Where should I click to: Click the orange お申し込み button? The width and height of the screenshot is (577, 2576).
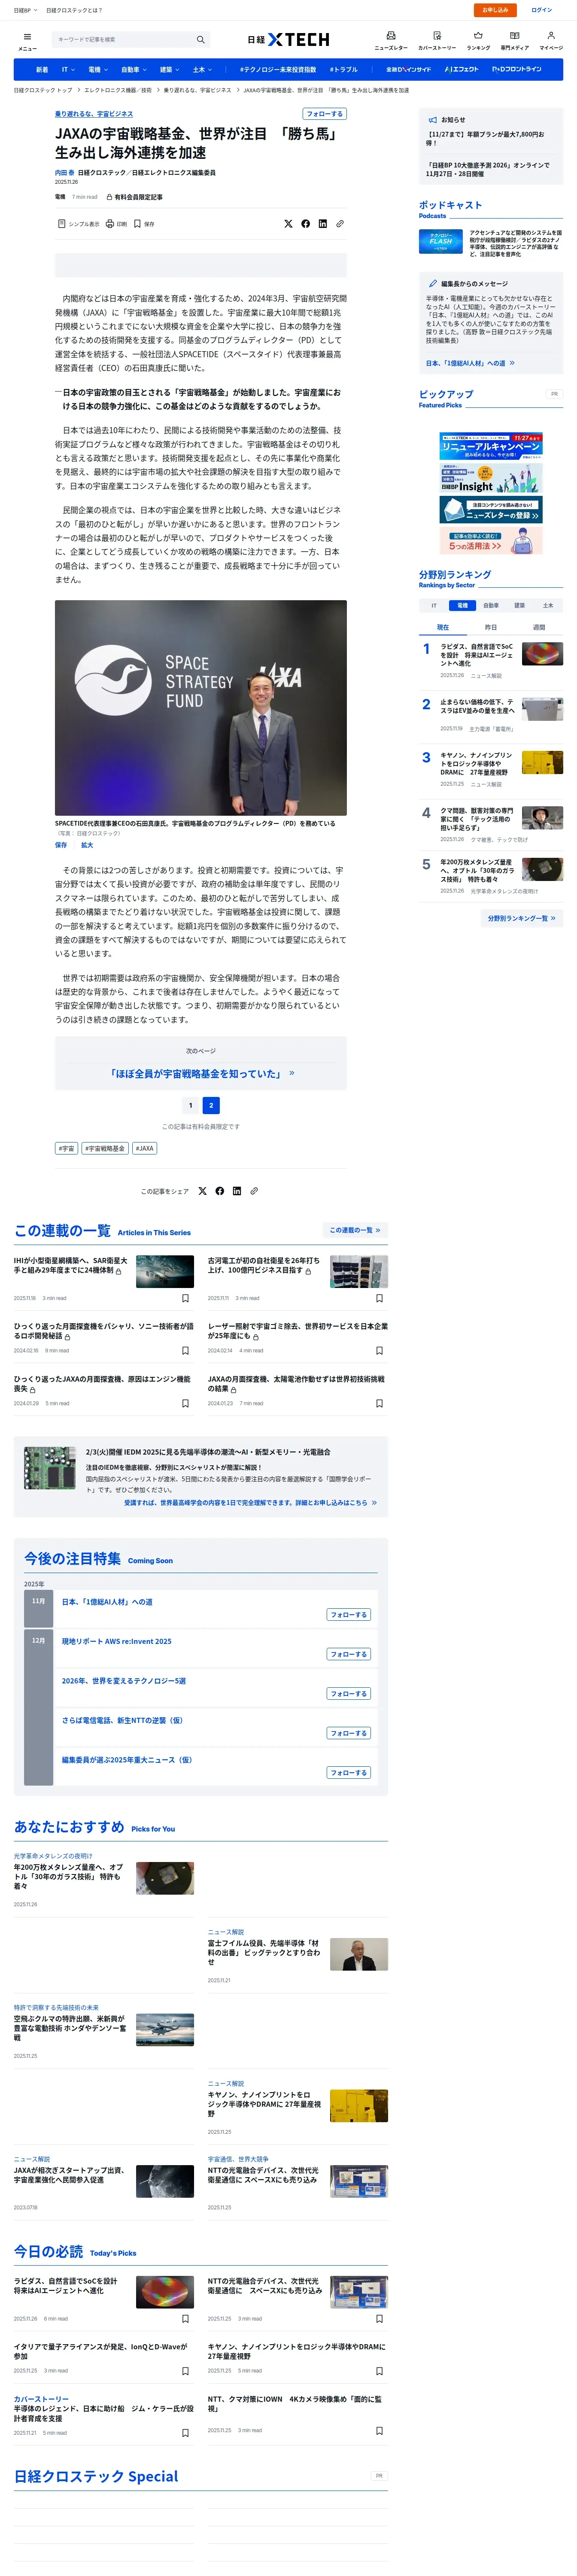click(x=495, y=10)
